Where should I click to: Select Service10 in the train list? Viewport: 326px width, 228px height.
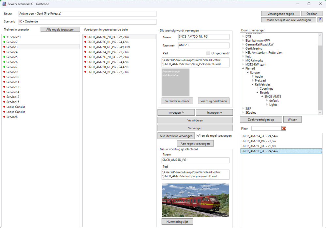tap(13, 77)
